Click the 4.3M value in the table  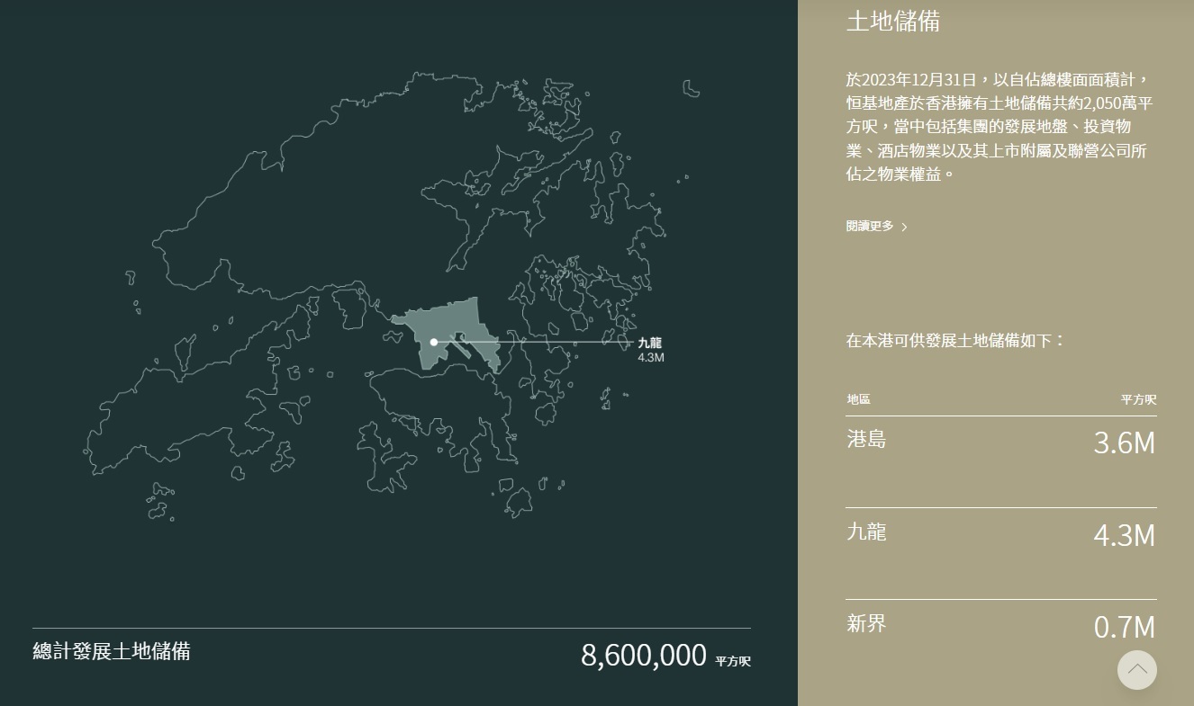[x=1124, y=535]
